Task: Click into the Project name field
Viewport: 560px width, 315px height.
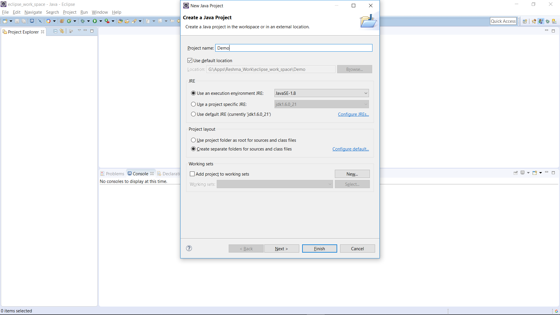Action: [x=294, y=48]
